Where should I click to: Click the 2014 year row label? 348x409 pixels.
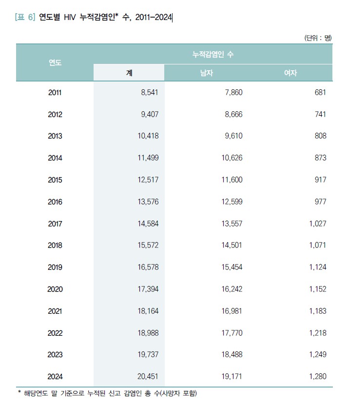pos(55,158)
